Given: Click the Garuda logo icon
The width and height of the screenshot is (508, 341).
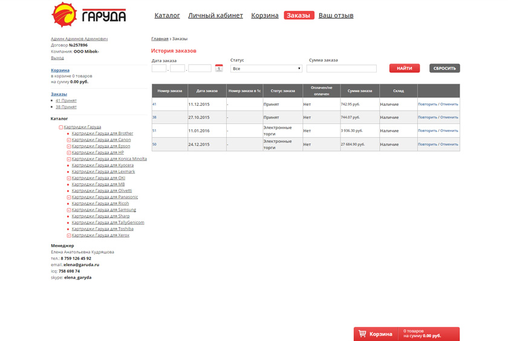Looking at the screenshot, I should [x=64, y=15].
